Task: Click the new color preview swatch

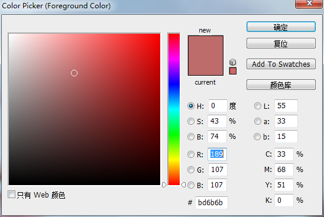Action: tap(206, 46)
